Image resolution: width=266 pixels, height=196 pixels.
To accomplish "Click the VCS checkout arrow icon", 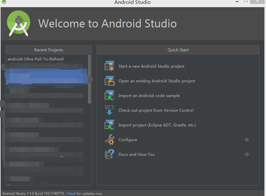I will [x=109, y=110].
